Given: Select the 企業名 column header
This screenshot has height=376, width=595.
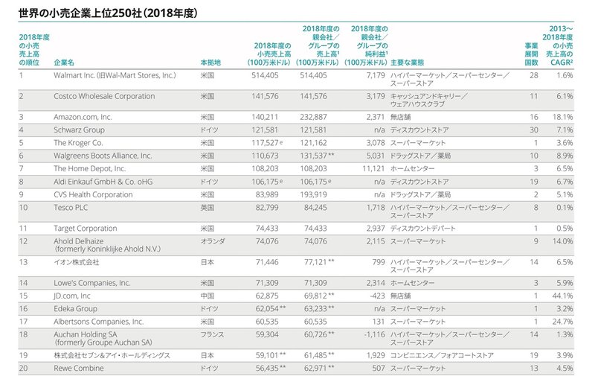Looking at the screenshot, I should (x=64, y=63).
